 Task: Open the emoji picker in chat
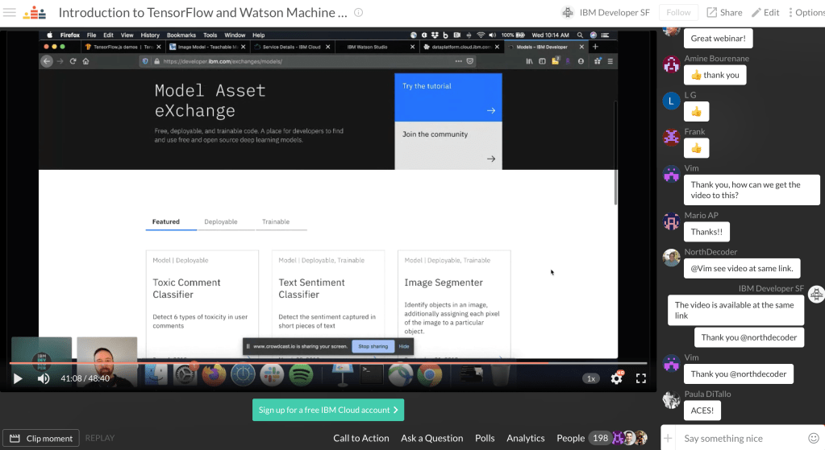(814, 439)
